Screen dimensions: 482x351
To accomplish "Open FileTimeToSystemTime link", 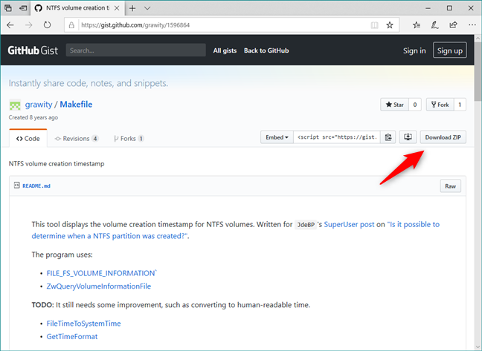I will (x=83, y=324).
